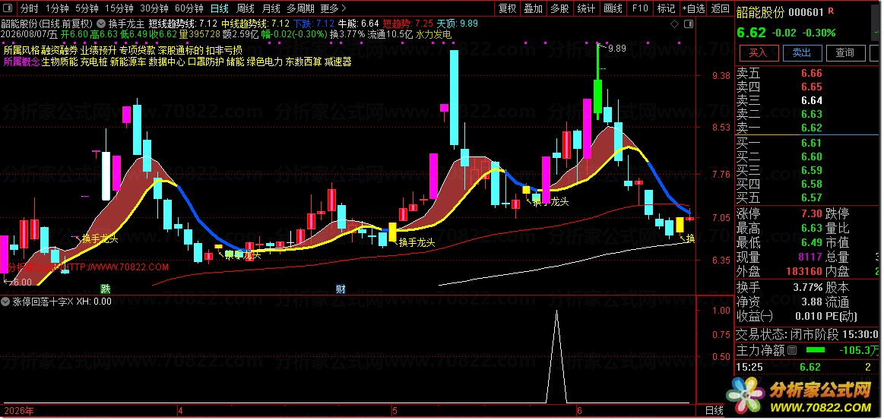Click the 数据中心 concept tag

pyautogui.click(x=167, y=62)
